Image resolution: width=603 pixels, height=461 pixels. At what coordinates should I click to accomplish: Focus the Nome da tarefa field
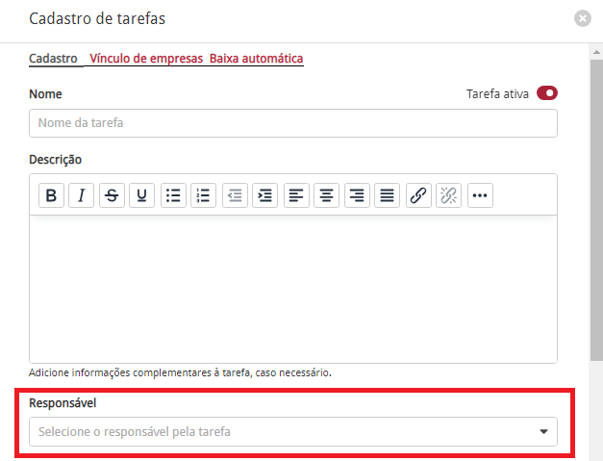(x=293, y=123)
